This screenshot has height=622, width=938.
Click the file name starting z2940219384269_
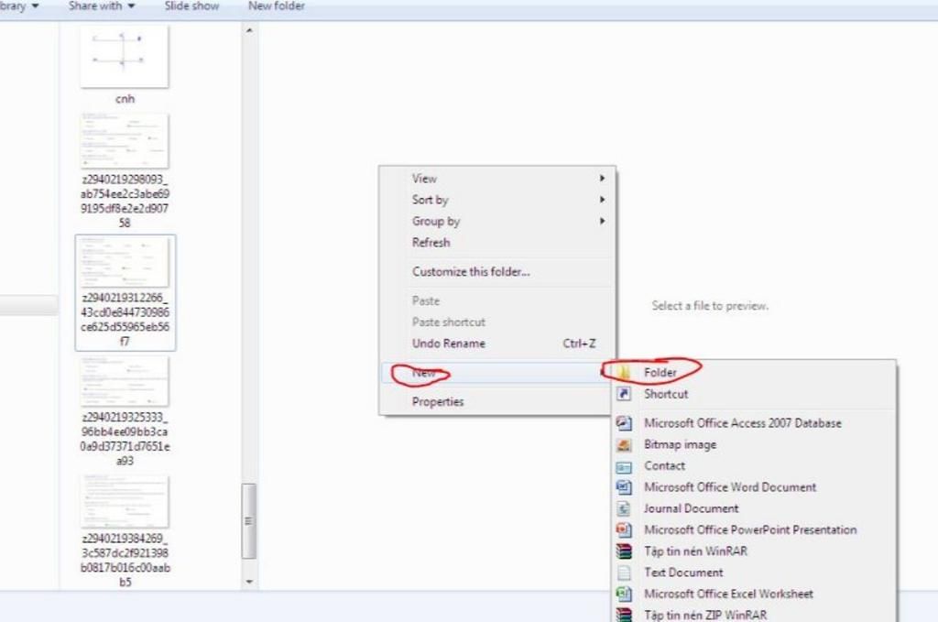pyautogui.click(x=125, y=560)
